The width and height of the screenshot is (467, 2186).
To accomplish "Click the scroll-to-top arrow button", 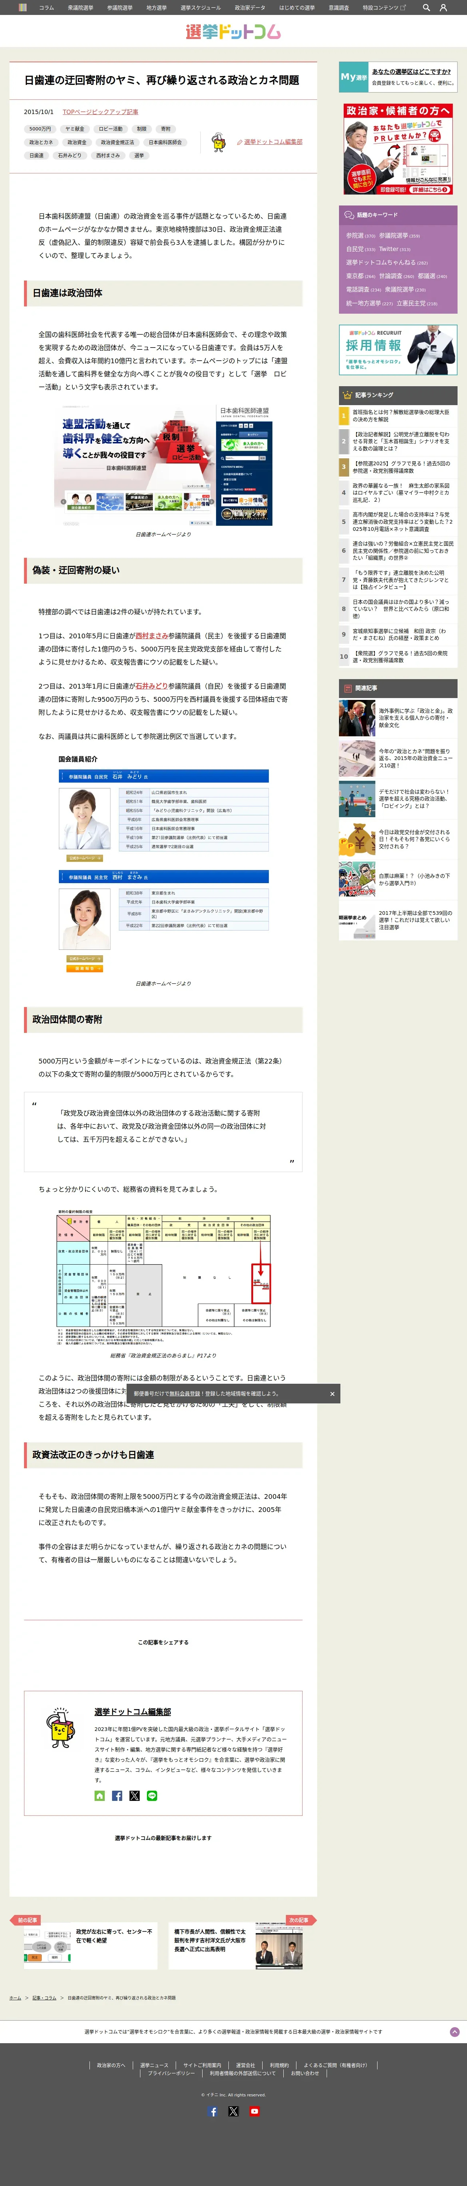I will pos(454,2032).
